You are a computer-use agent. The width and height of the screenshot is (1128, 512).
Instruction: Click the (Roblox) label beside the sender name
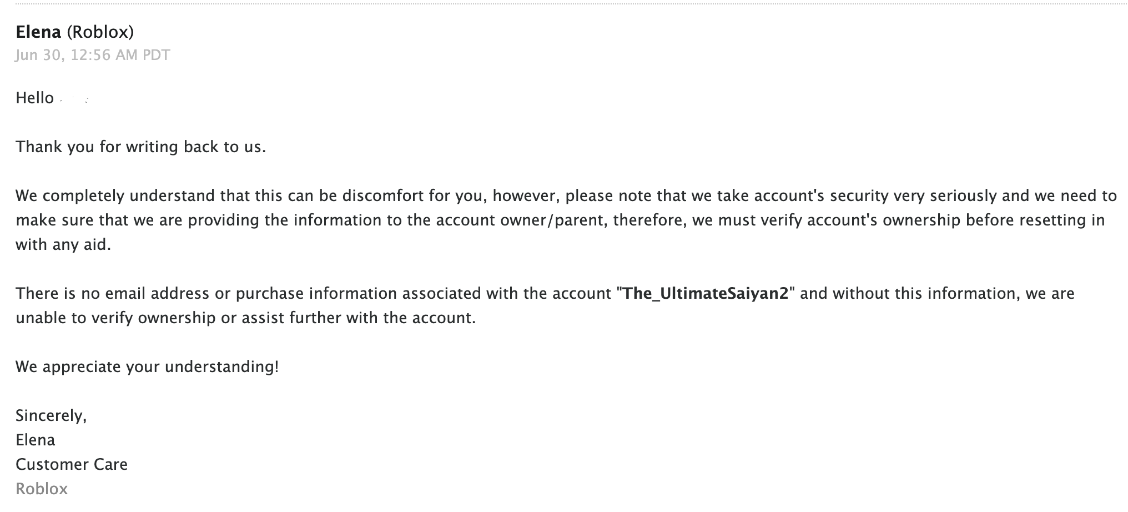tap(100, 32)
